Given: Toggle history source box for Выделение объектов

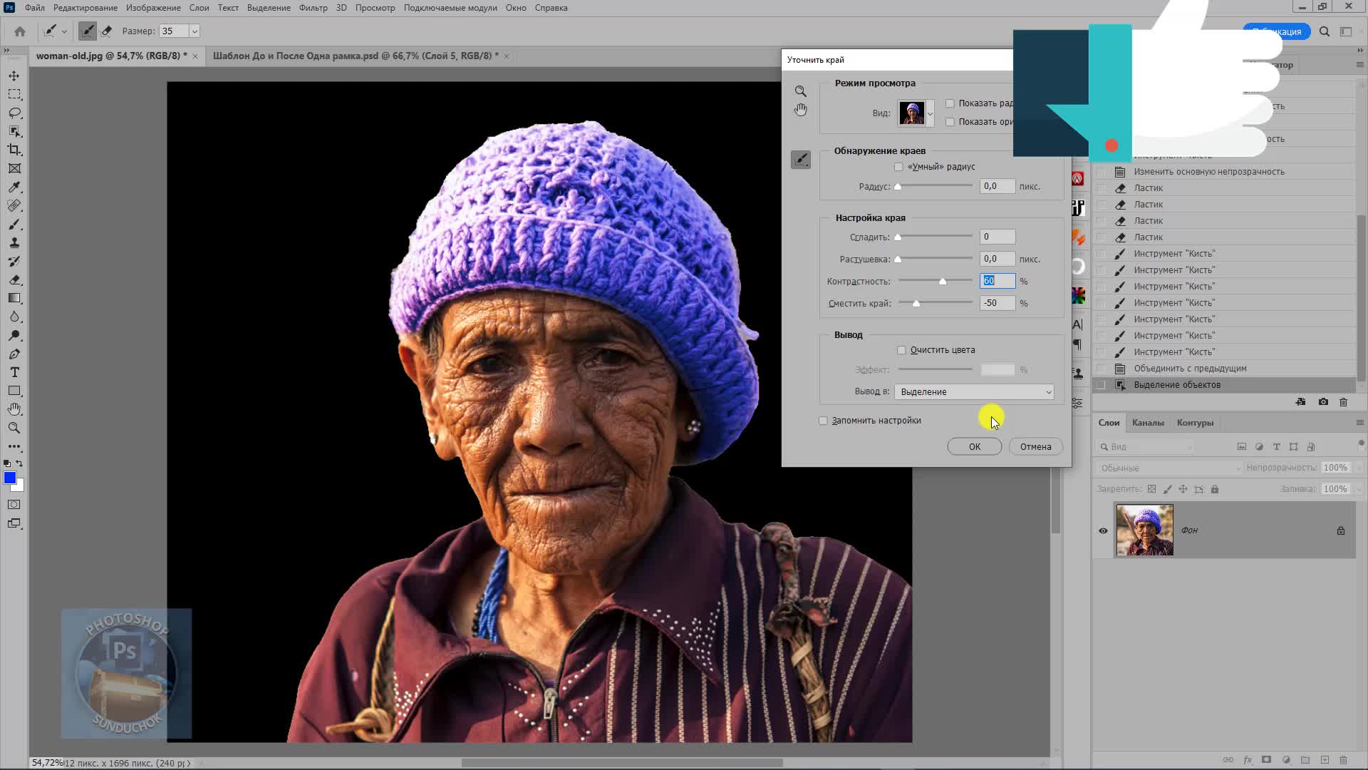Looking at the screenshot, I should click(x=1102, y=385).
